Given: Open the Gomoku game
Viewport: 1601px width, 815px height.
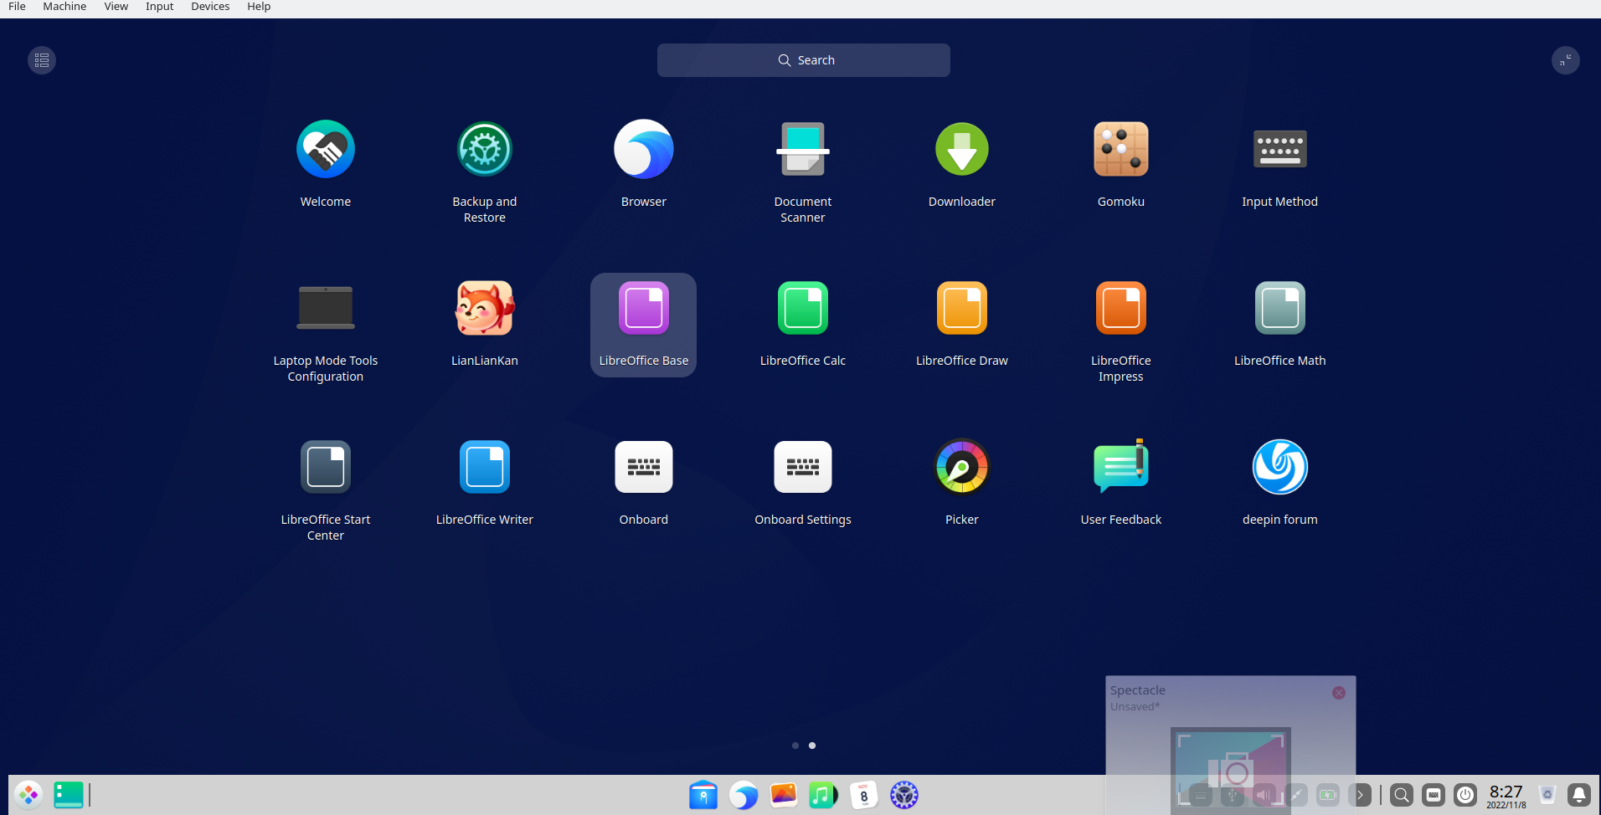Looking at the screenshot, I should coord(1120,149).
